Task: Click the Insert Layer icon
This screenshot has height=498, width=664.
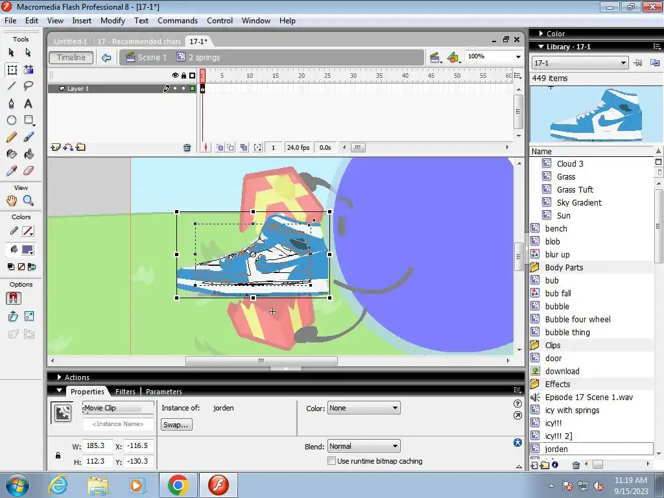Action: coord(55,147)
